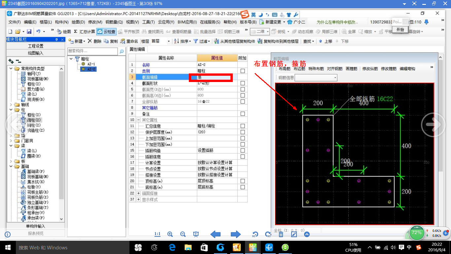The width and height of the screenshot is (451, 254).
Task: Click the 汇总计算 sigma button
Action: tap(84, 32)
